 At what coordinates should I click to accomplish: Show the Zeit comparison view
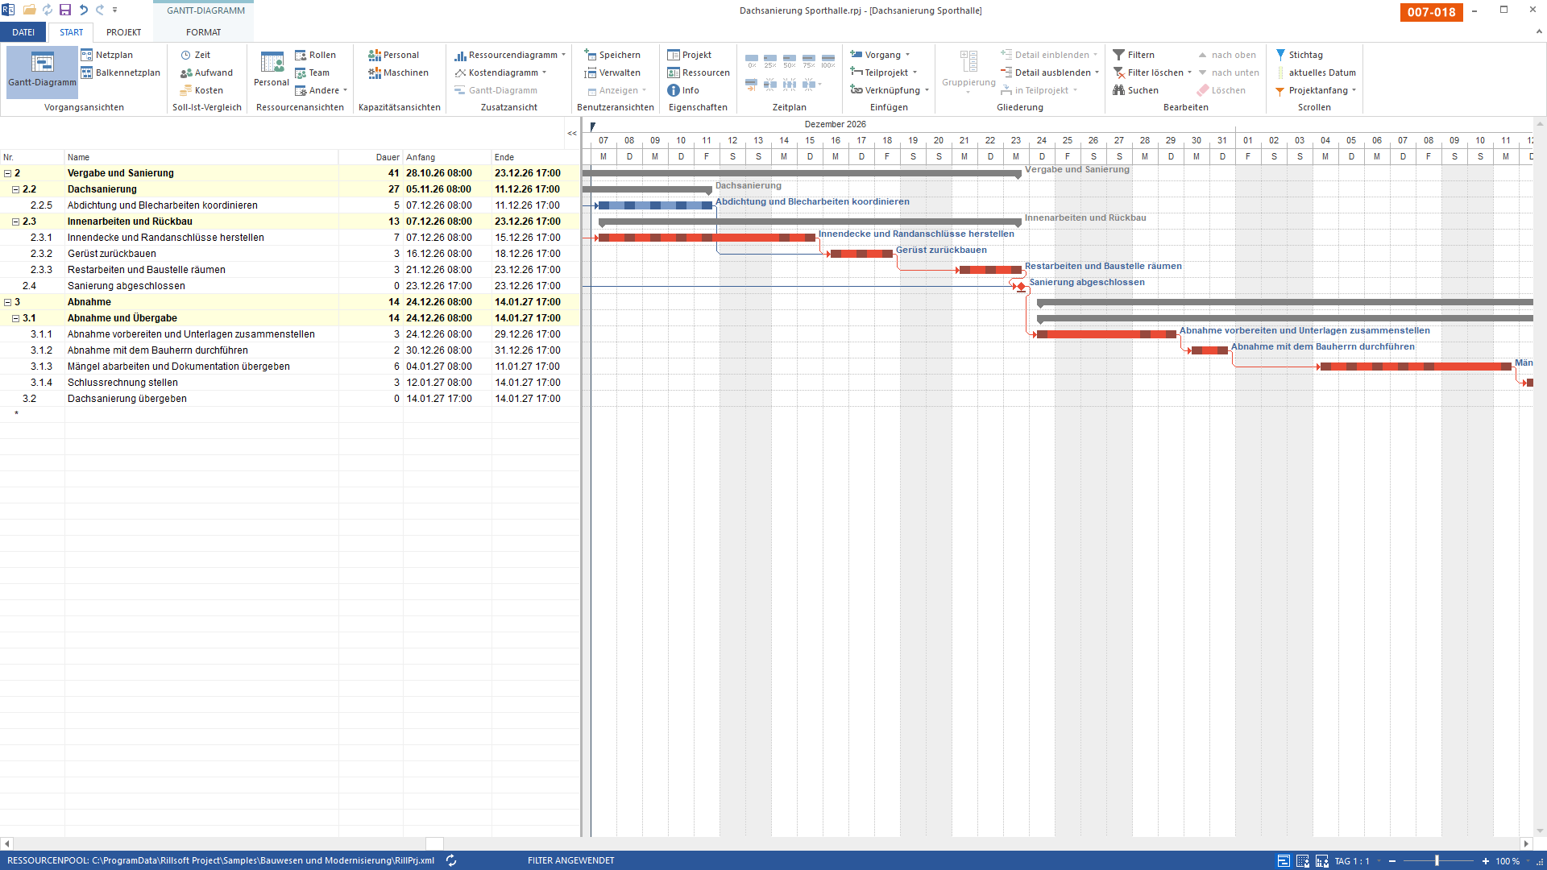tap(195, 55)
